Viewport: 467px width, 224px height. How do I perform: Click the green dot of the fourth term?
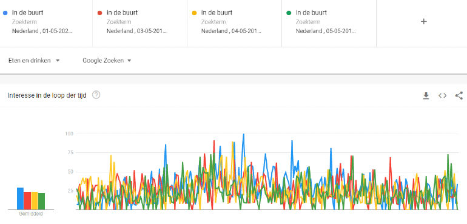pos(289,13)
